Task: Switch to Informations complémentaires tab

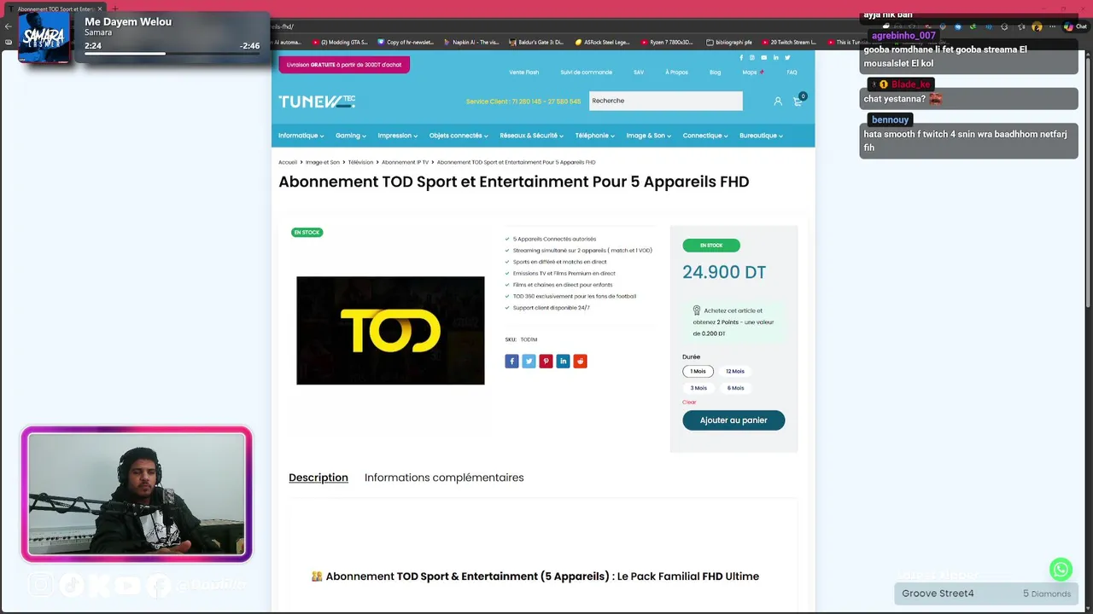Action: pyautogui.click(x=444, y=478)
